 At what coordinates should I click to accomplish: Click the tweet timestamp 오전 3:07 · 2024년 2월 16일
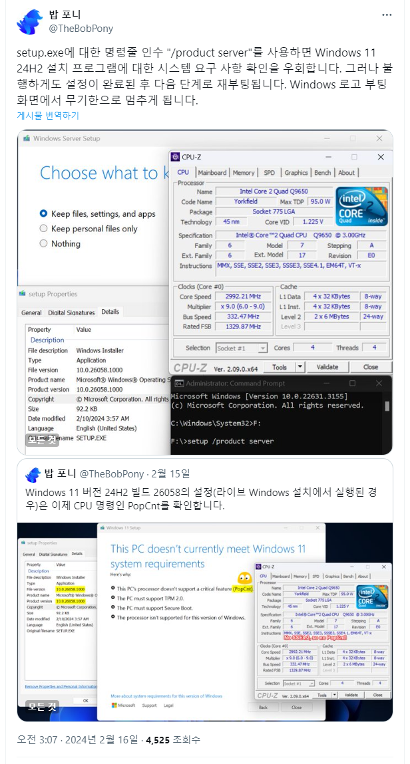(78, 739)
